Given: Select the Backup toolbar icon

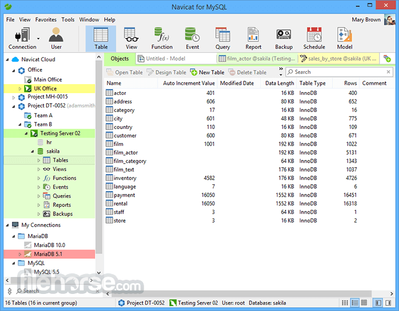Looking at the screenshot, I should tap(284, 38).
